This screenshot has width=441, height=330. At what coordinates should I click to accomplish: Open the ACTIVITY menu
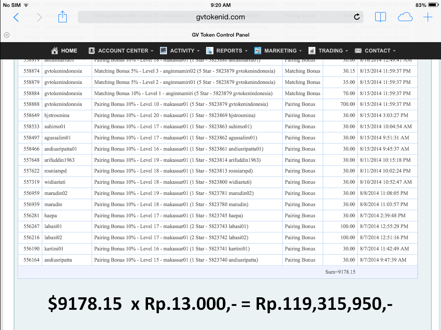pos(182,51)
